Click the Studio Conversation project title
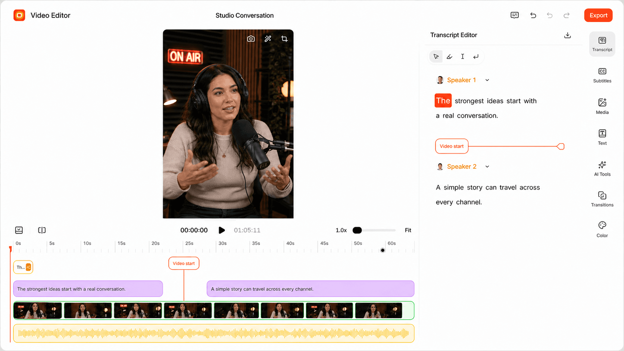This screenshot has height=351, width=624. (x=244, y=15)
